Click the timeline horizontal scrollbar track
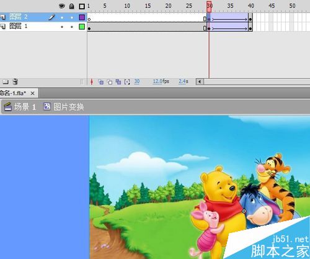The height and width of the screenshot is (259, 310). tap(257, 82)
